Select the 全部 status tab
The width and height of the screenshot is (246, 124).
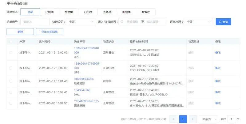30,12
